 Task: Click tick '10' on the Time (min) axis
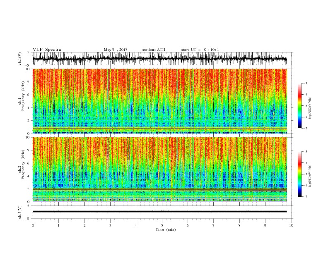pos(291,225)
